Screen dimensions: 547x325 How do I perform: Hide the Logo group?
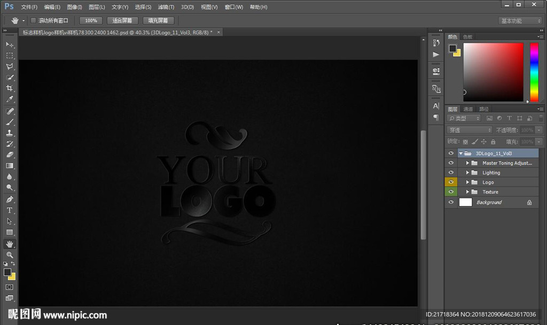click(451, 182)
